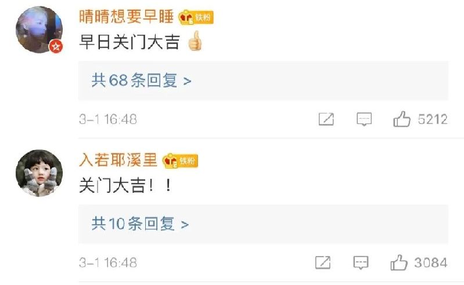
Task: Open 晴晴想要早睡's profile from username
Action: coord(127,17)
